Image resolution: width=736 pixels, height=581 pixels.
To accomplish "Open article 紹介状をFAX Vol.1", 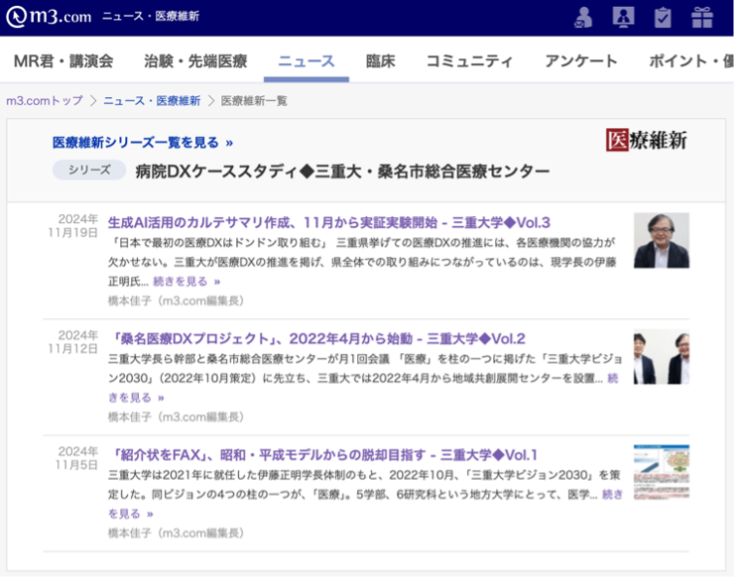I will 324,455.
